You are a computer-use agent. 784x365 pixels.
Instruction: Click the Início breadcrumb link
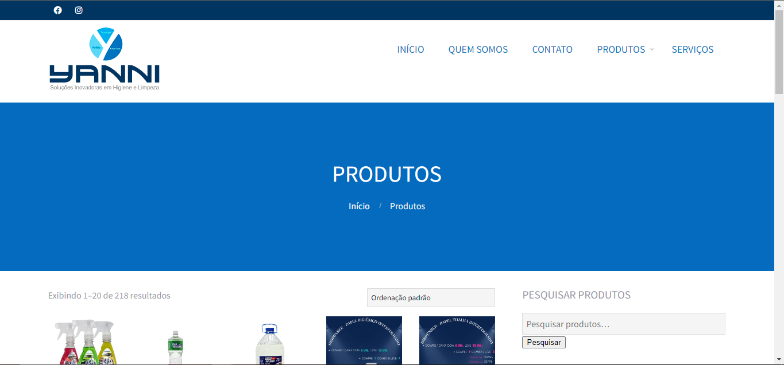[x=359, y=206]
